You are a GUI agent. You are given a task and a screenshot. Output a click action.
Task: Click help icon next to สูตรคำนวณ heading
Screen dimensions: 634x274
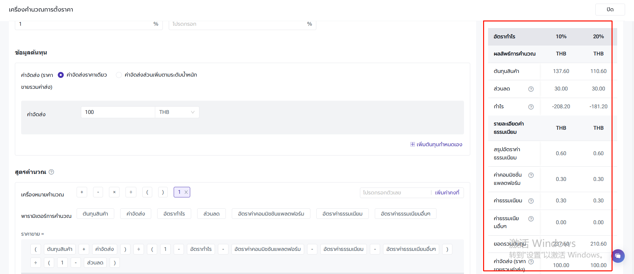point(52,172)
